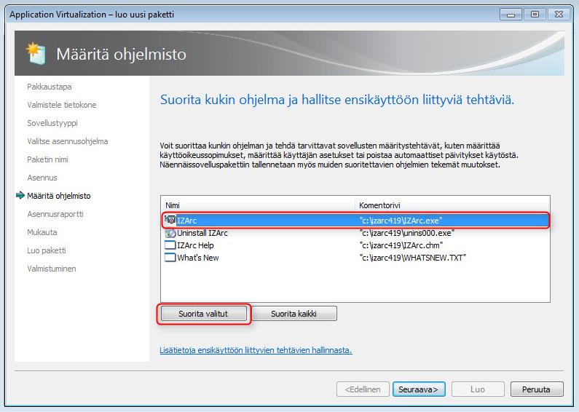Select the Mukauta step
Image resolution: width=579 pixels, height=412 pixels.
click(x=42, y=232)
